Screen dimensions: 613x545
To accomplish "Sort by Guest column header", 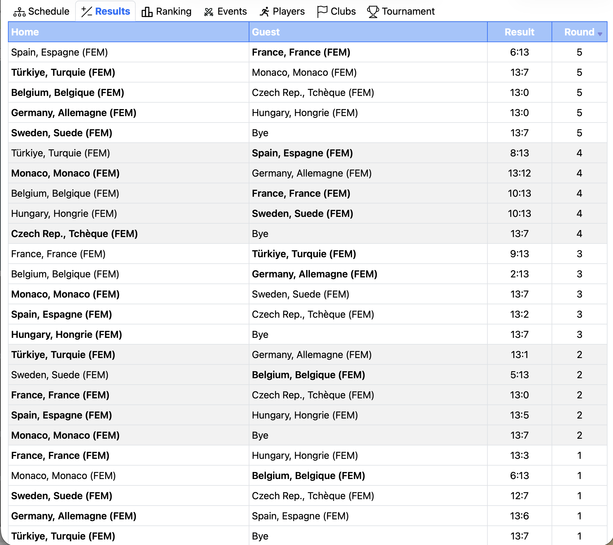I will point(266,32).
